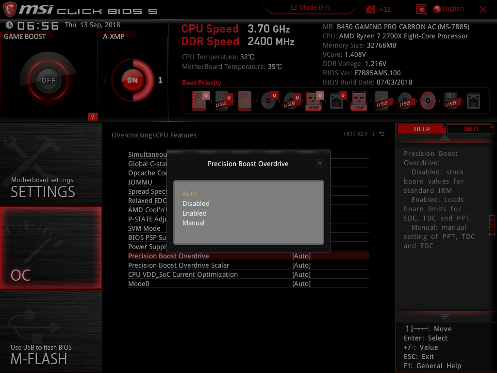Select the P-STATE Adjustment row
497x373 pixels.
tap(148, 219)
